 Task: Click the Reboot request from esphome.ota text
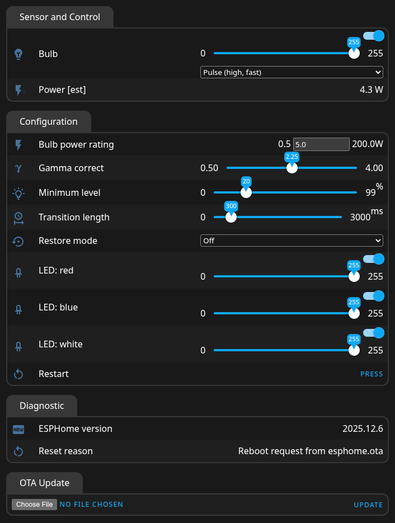[x=311, y=451]
